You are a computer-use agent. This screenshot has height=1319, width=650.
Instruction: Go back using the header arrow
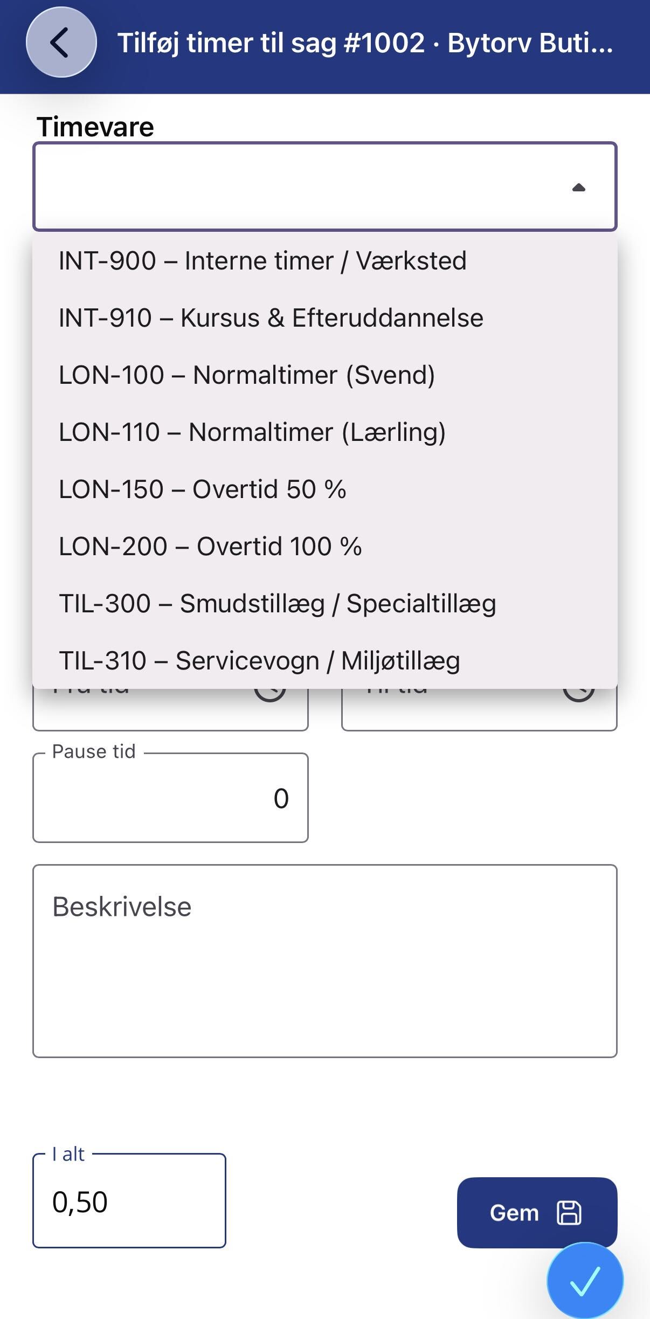(x=61, y=42)
